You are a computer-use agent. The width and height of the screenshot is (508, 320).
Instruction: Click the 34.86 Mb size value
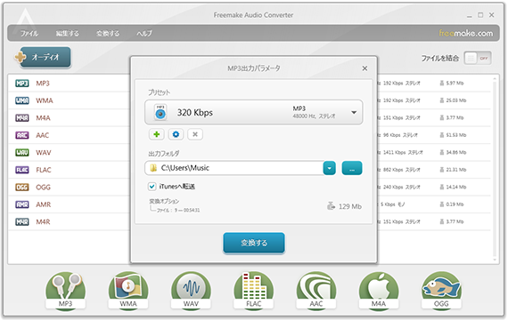[x=455, y=152]
